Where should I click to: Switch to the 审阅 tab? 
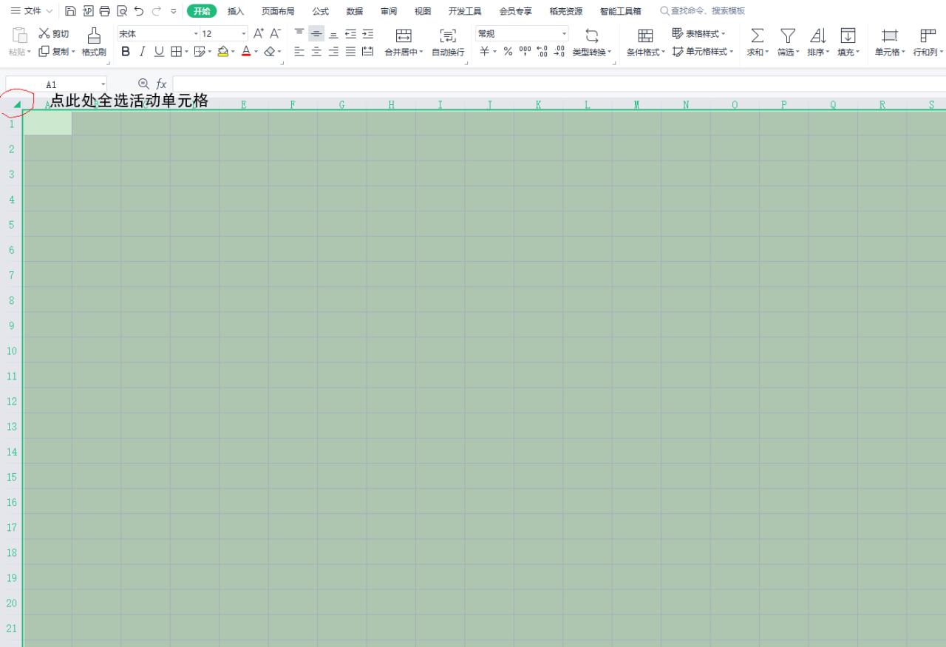pos(389,11)
